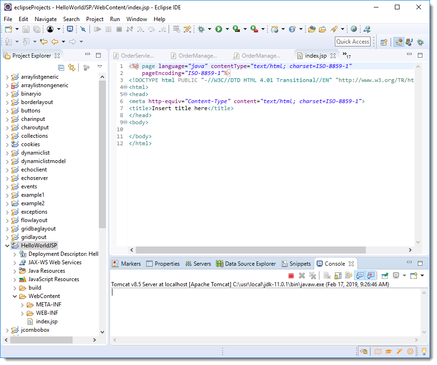Expand the arraylistgeneric project
This screenshot has width=437, height=365.
coord(7,77)
